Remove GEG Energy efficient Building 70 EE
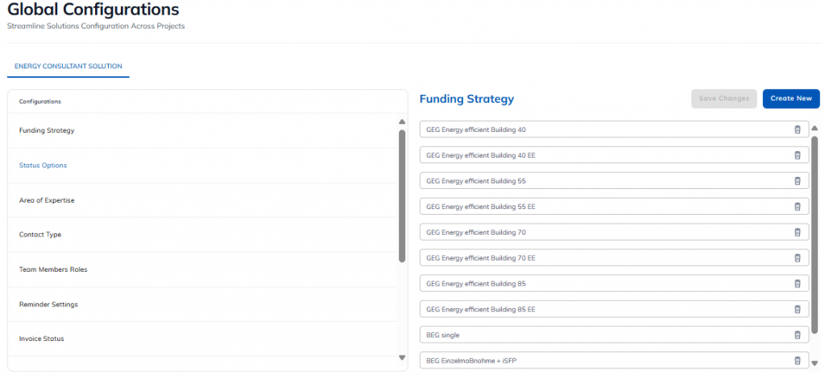 coord(798,258)
